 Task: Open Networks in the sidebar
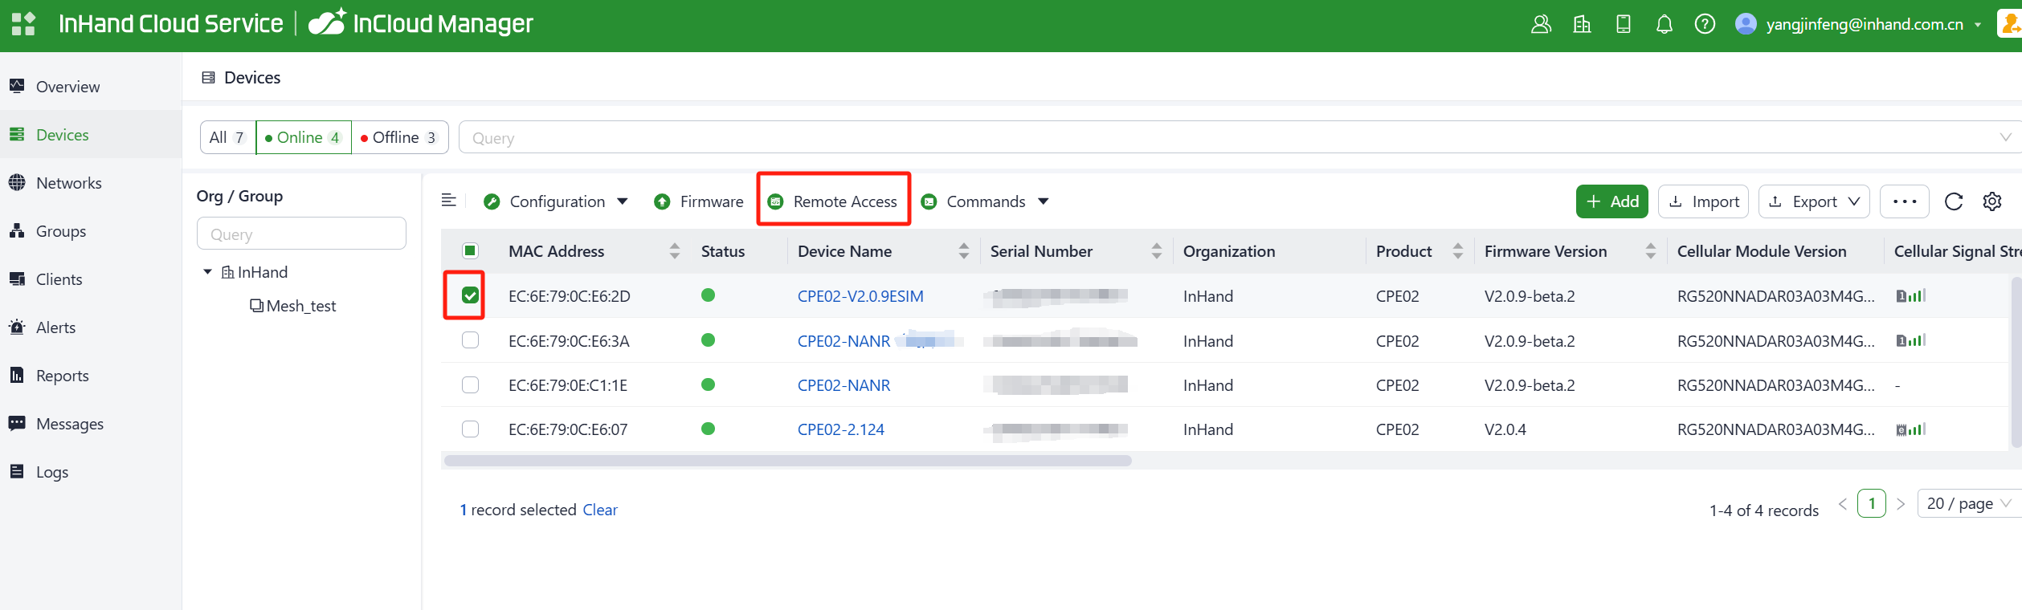point(68,183)
